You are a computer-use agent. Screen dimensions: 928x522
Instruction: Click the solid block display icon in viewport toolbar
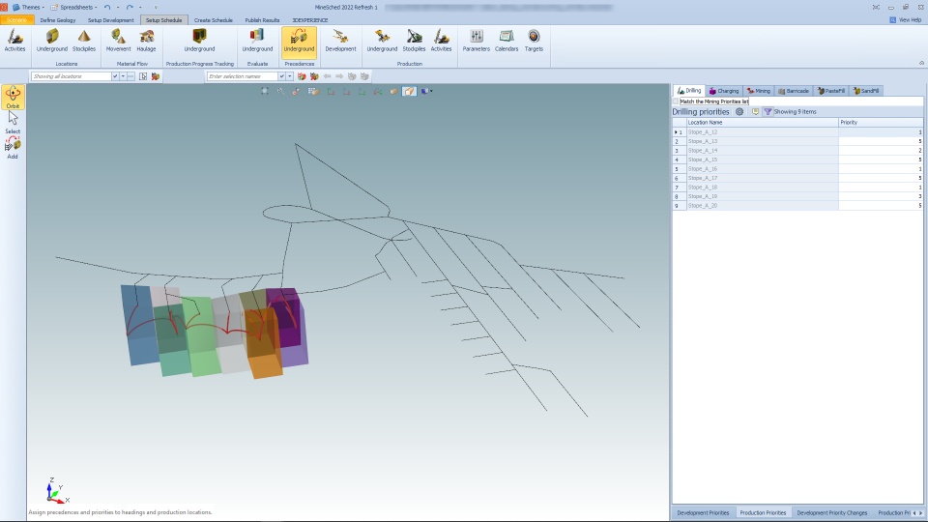[x=393, y=91]
